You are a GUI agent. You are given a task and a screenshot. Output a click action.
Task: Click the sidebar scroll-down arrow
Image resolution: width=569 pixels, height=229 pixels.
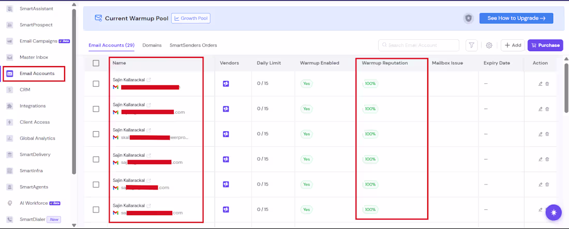coord(74,225)
